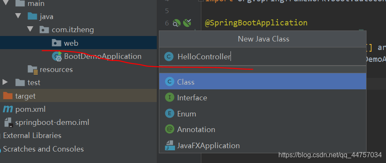This screenshot has width=386, height=163.
Task: Select the resources folder label
Action: point(56,69)
